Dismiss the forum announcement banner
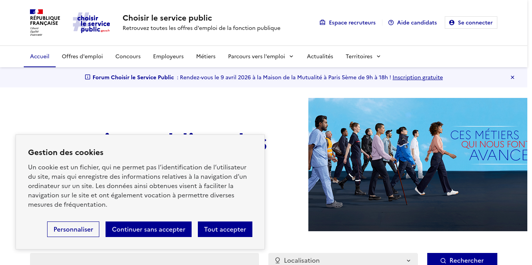This screenshot has height=265, width=532. 513,77
